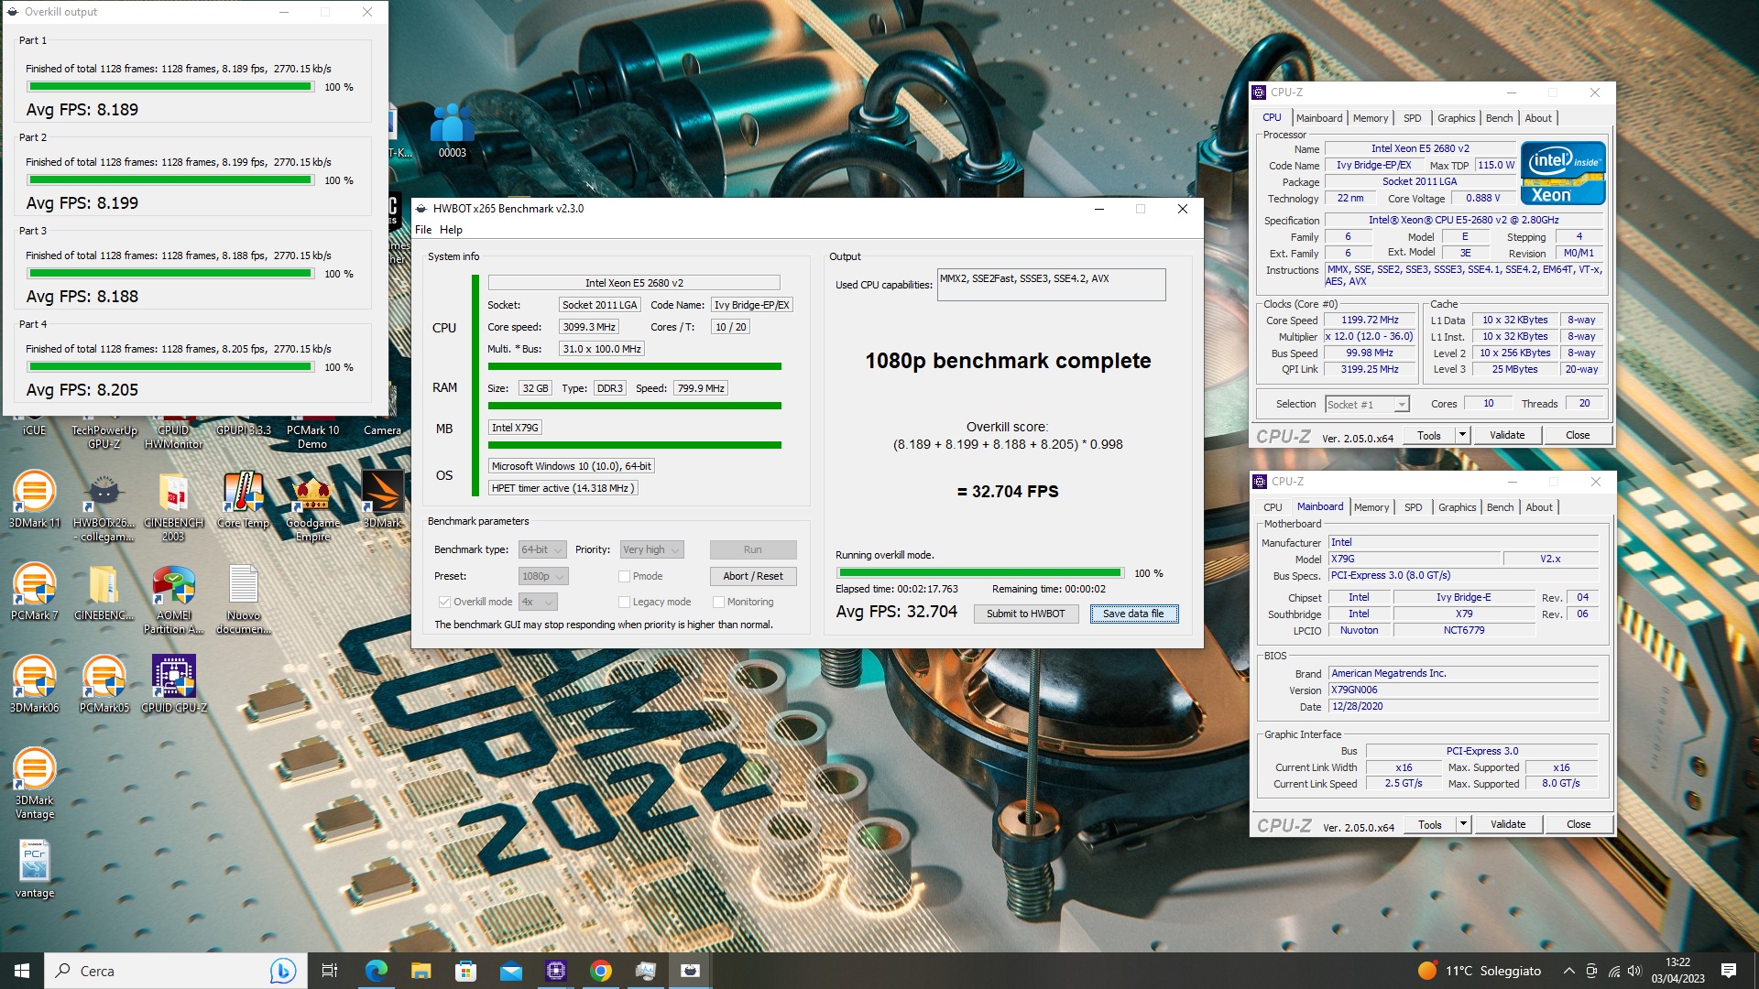The height and width of the screenshot is (989, 1759).
Task: Click Validate in the bottom CPU-Z window
Action: pos(1508,824)
